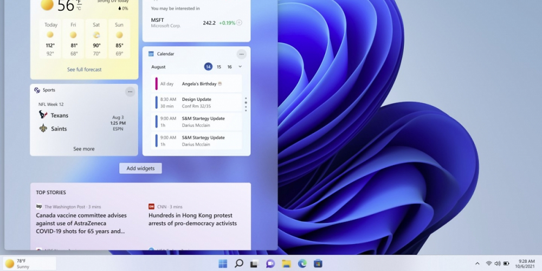This screenshot has width=542, height=271.
Task: Click the Sports widget title
Action: (49, 90)
